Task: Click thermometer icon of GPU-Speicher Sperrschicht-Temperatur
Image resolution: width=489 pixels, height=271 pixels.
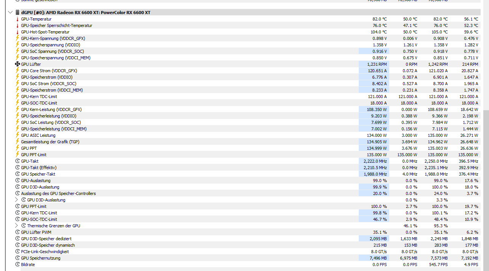Action: point(17,25)
